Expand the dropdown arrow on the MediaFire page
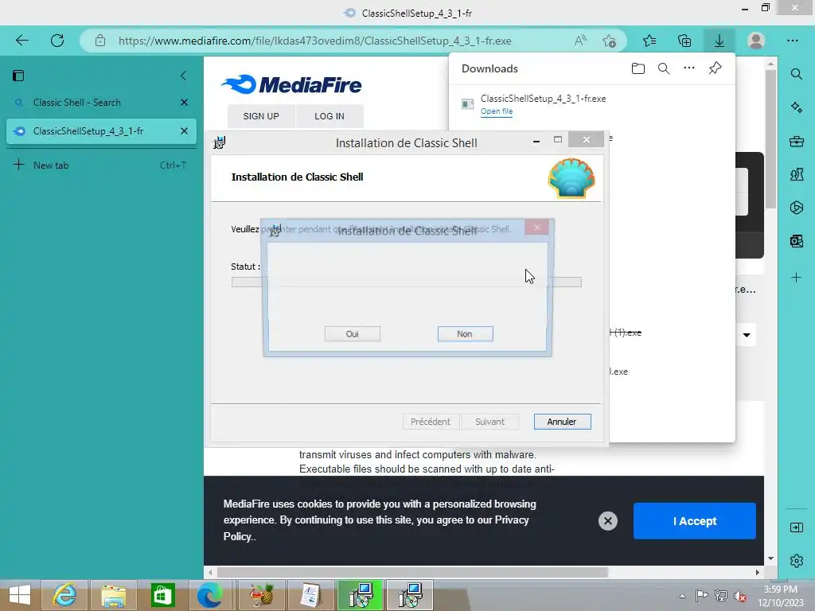The image size is (815, 611). pyautogui.click(x=747, y=335)
